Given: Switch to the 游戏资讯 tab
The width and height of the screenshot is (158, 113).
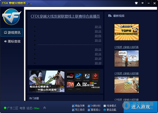Looking at the screenshot, I should coord(12,32).
